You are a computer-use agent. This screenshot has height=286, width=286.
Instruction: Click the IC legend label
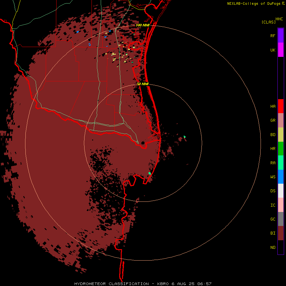(x=273, y=205)
